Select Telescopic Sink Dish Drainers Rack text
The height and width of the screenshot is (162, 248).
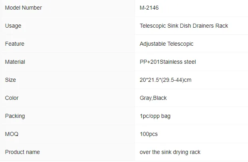click(184, 26)
